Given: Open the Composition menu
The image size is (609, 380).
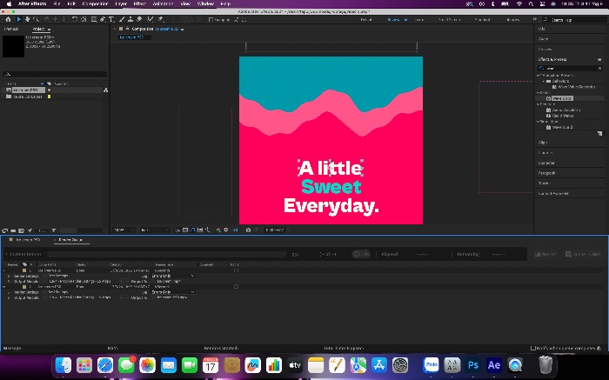Looking at the screenshot, I should [x=95, y=3].
